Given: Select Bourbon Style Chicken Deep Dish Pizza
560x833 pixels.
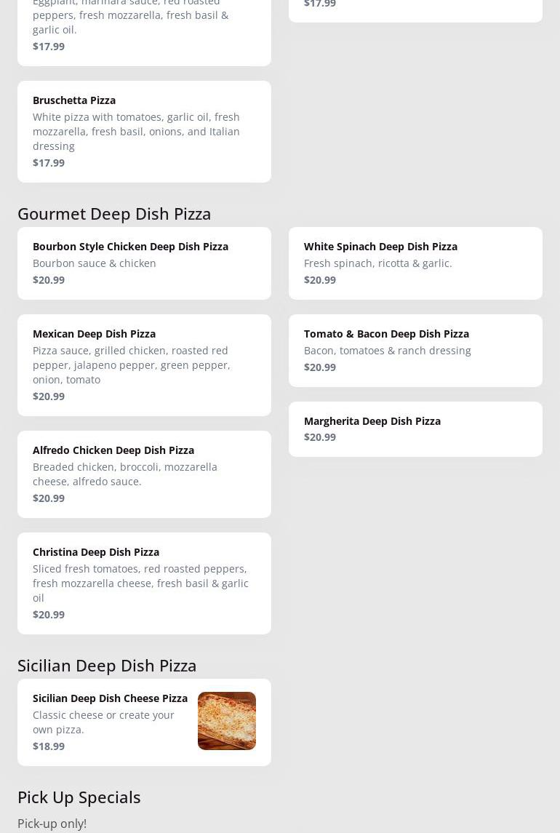Looking at the screenshot, I should click(144, 263).
